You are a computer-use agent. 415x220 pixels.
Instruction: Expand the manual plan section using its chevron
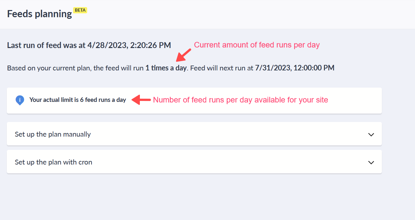371,134
